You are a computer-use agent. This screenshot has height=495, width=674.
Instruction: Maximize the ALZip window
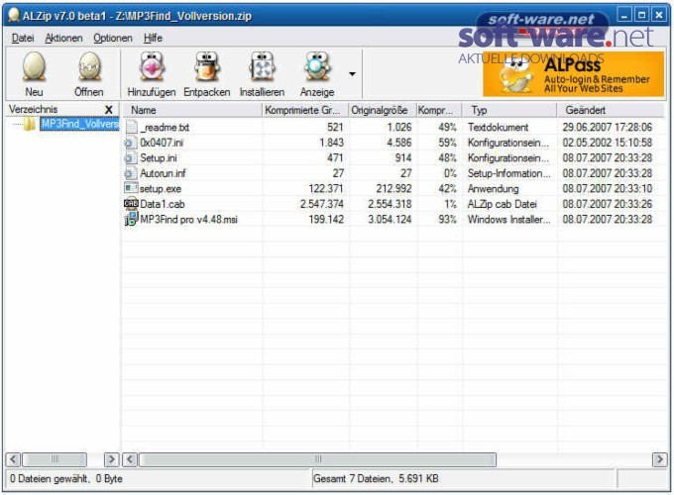641,16
